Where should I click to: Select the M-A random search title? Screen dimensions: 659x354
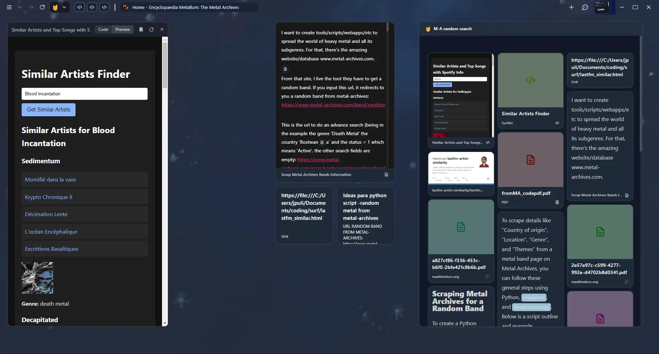pyautogui.click(x=452, y=29)
